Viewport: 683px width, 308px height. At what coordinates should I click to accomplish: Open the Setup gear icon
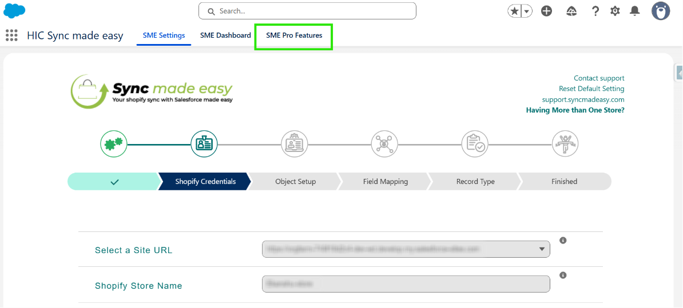point(615,11)
